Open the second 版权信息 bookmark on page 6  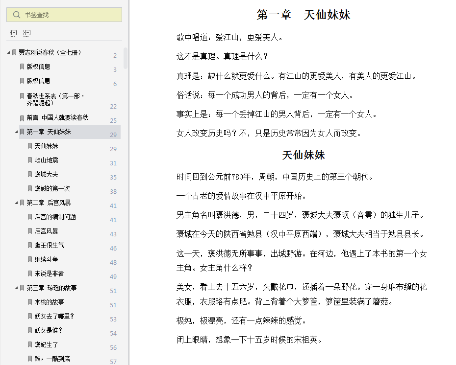click(38, 81)
